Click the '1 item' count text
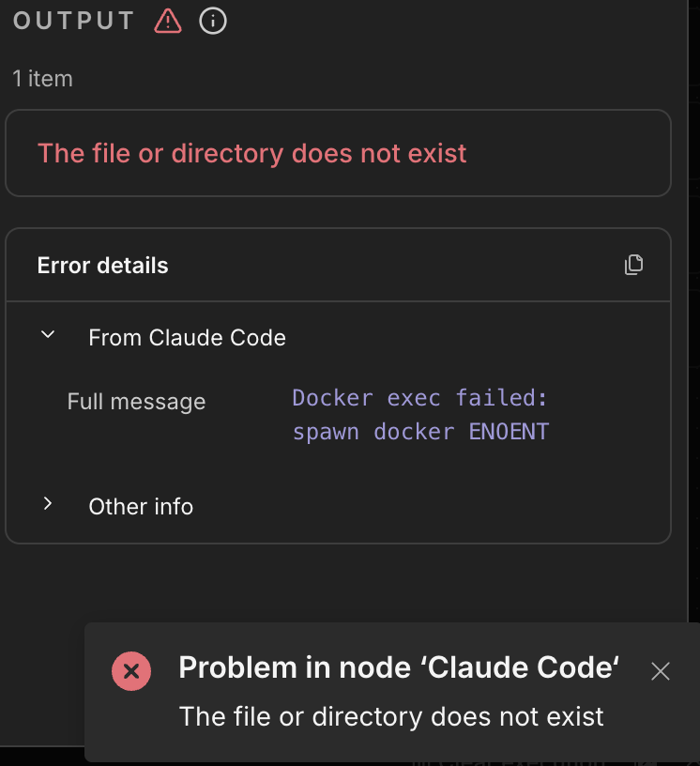700x766 pixels. [42, 79]
